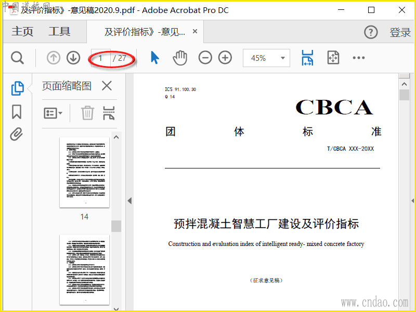Close the document tab
This screenshot has height=312, width=416.
195,31
